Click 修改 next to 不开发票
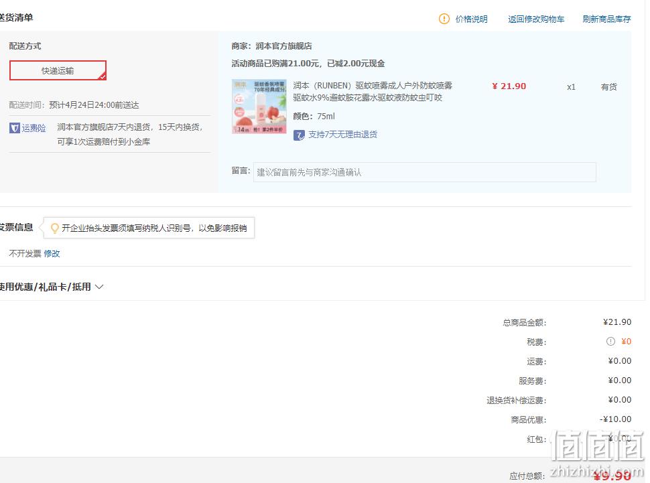 coord(52,254)
